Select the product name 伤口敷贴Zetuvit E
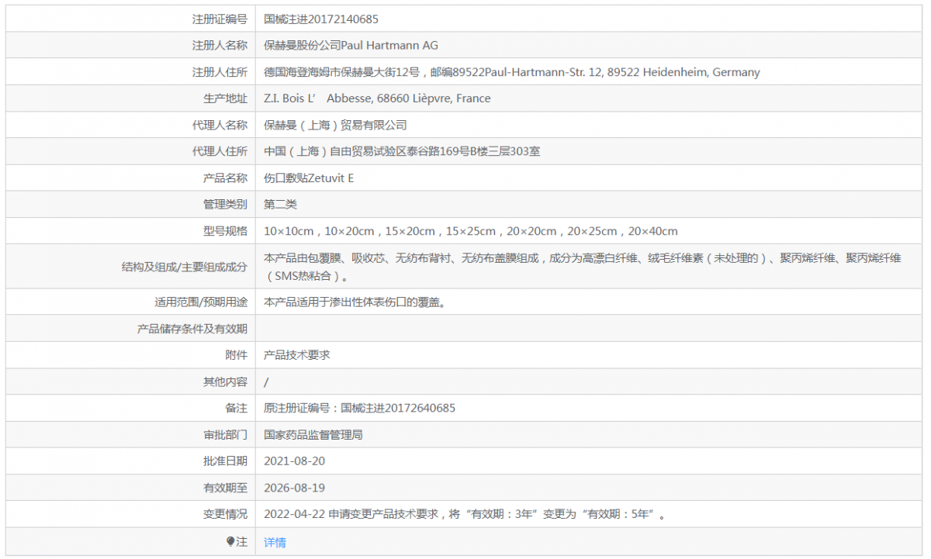Screen dimensions: 931x559 click(x=309, y=178)
